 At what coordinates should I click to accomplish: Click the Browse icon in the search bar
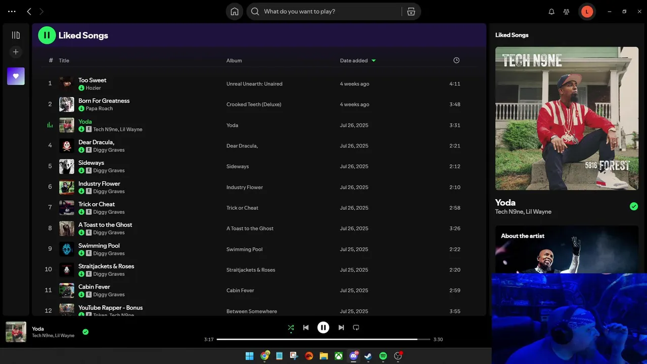click(411, 12)
